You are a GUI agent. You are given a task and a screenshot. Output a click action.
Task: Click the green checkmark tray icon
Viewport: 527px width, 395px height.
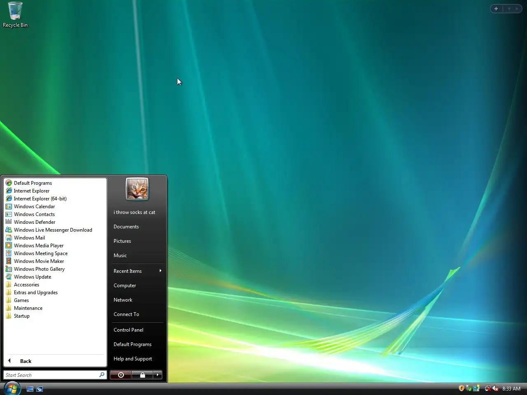coord(469,388)
